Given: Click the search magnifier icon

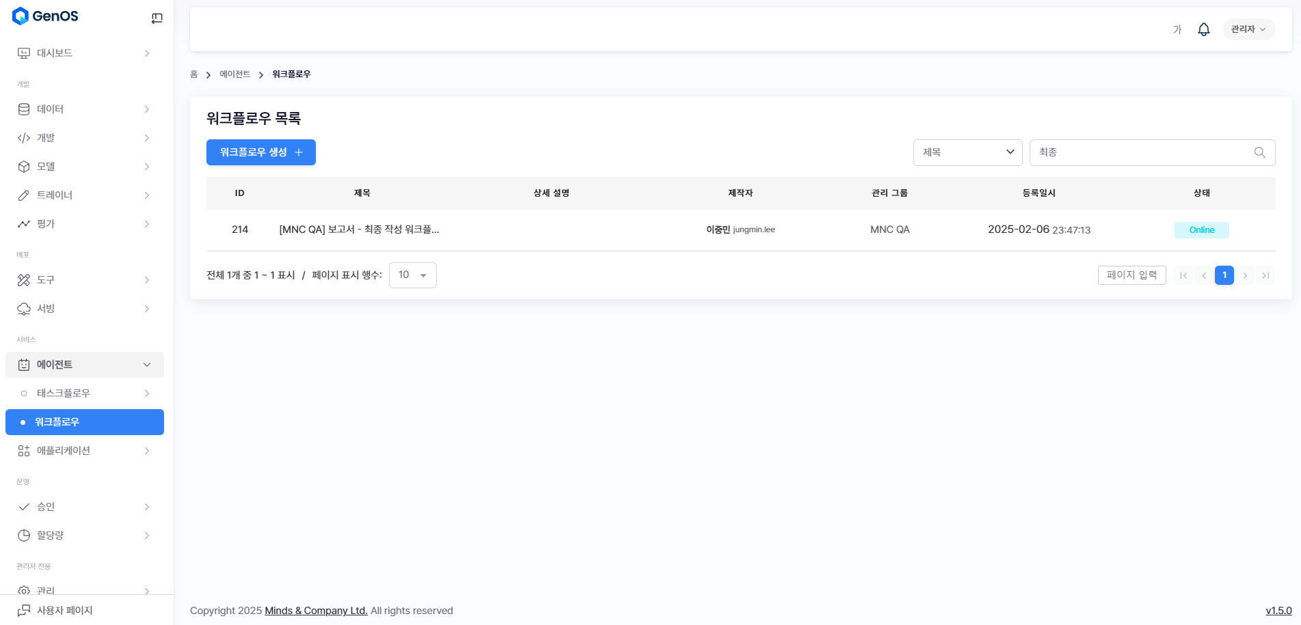Looking at the screenshot, I should 1259,152.
